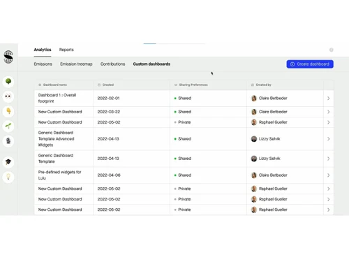349x262 pixels.
Task: Click Claire Betbeder's avatar in Lulu widgets row
Action: (x=254, y=175)
